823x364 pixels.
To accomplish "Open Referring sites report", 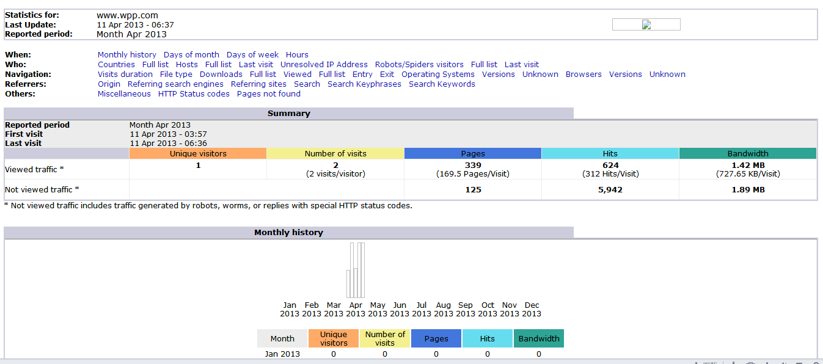I will (258, 84).
